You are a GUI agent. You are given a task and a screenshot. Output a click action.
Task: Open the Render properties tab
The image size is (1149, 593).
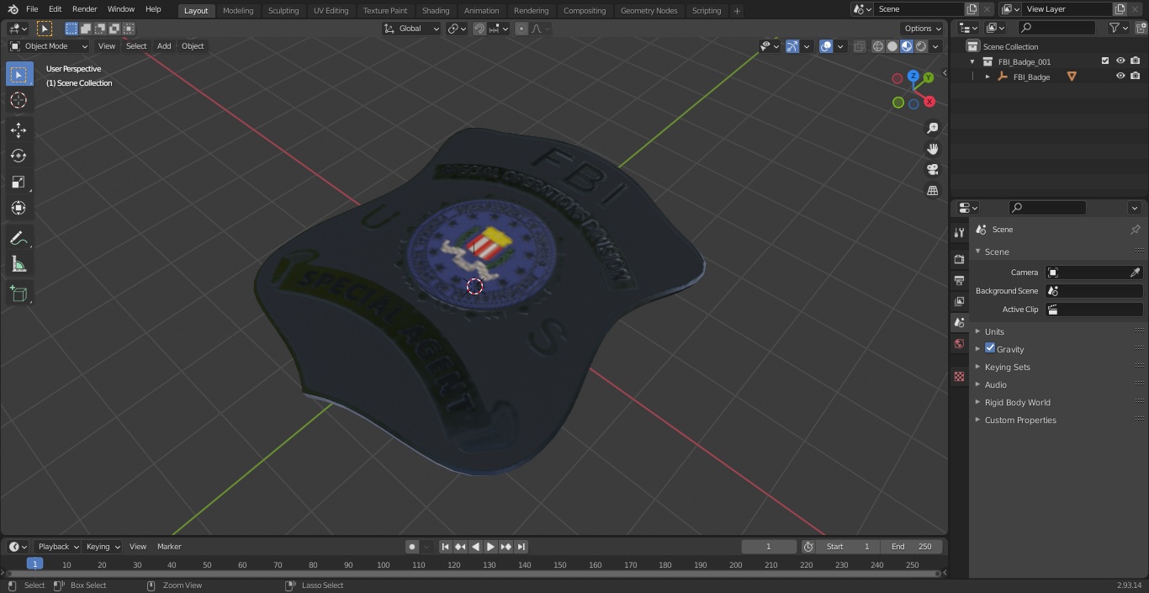(x=959, y=259)
